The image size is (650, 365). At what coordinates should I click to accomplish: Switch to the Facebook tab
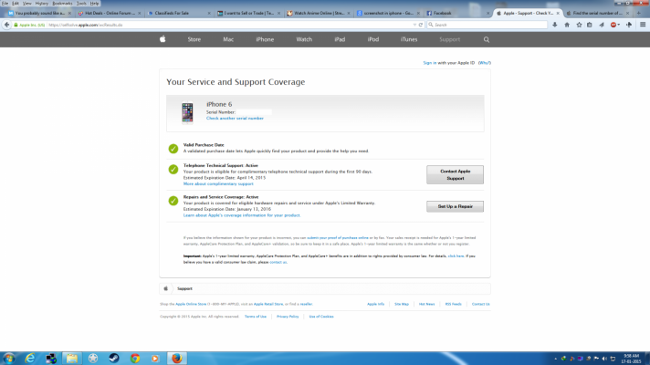(457, 14)
